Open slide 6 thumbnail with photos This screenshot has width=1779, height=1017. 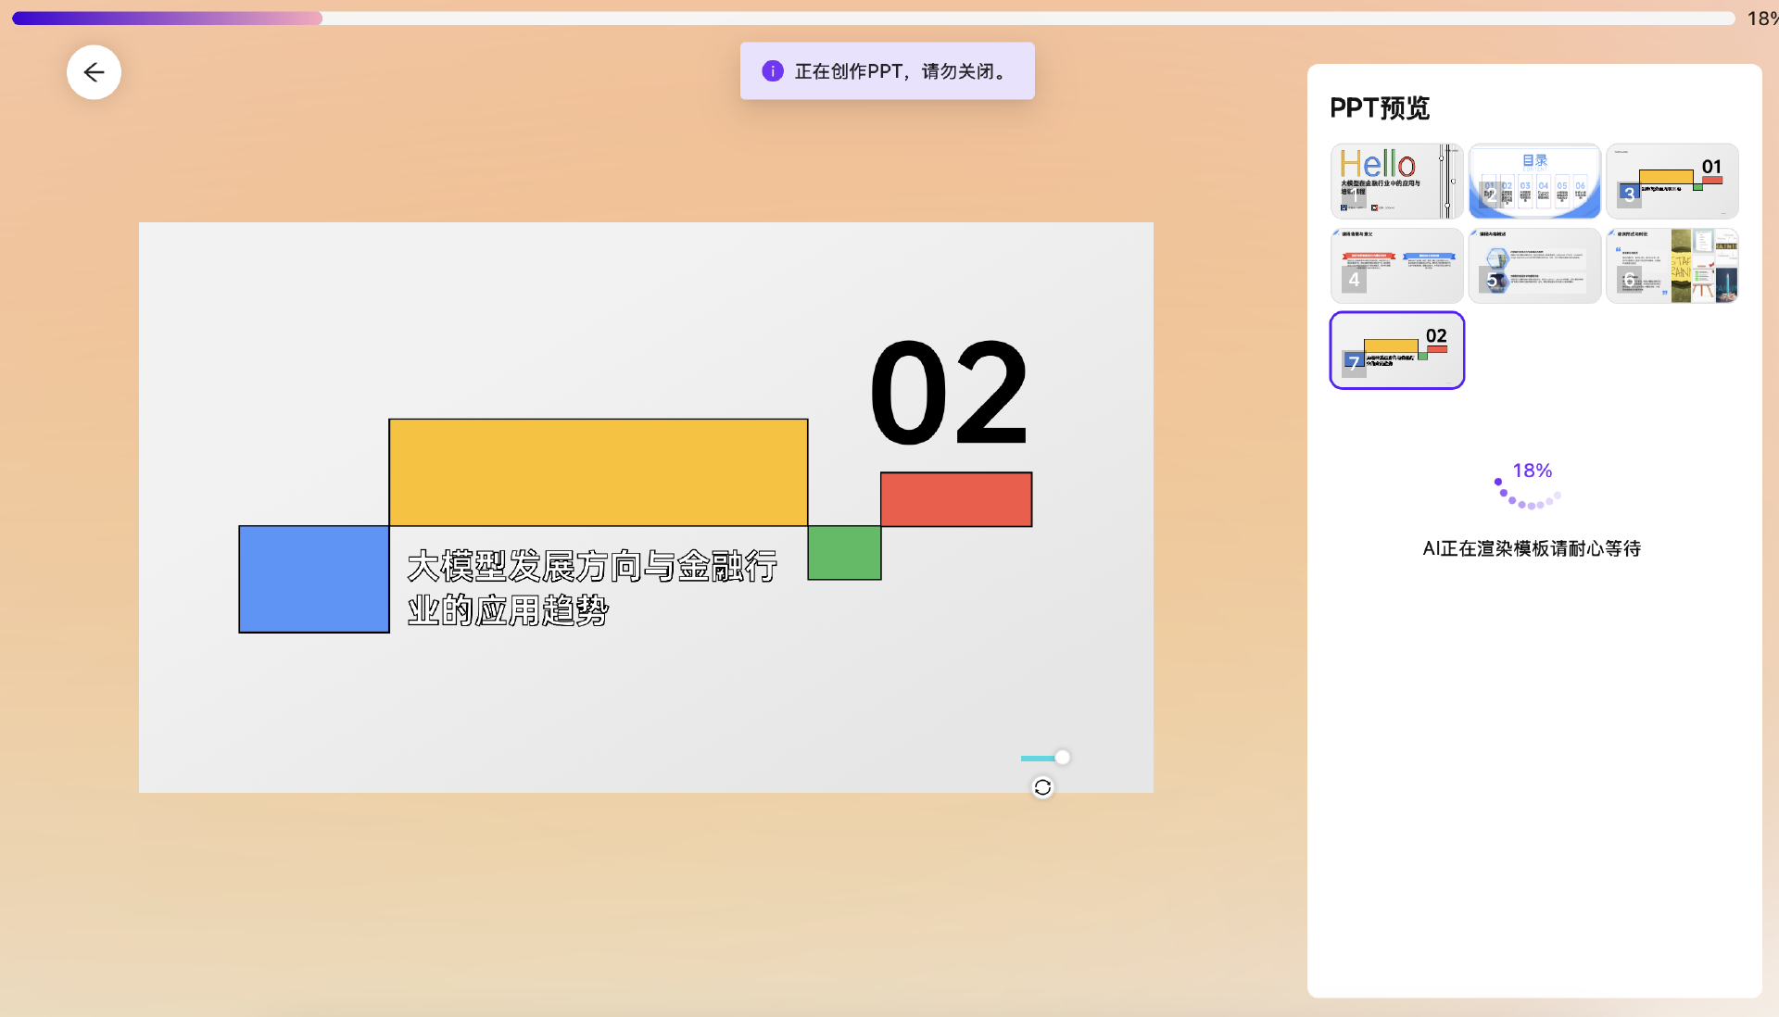coord(1672,266)
